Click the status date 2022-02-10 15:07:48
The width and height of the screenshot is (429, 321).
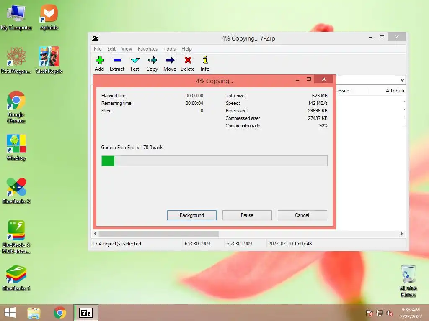tap(290, 244)
